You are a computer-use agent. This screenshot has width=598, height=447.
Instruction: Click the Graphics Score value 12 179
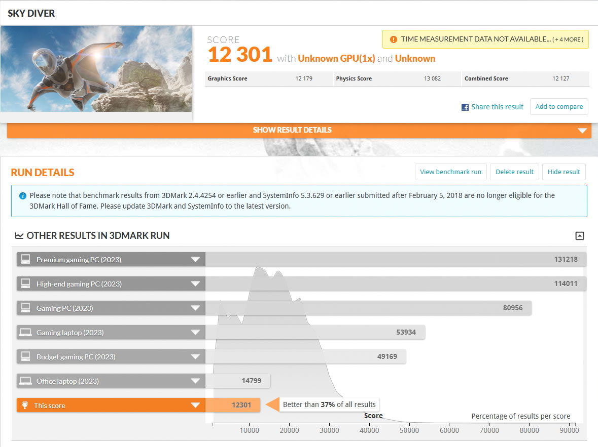[x=304, y=78]
